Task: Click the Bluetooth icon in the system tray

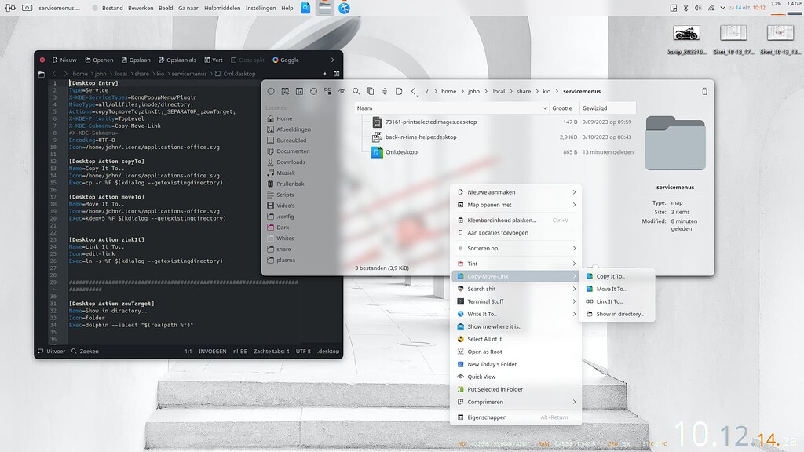Action: (x=685, y=8)
